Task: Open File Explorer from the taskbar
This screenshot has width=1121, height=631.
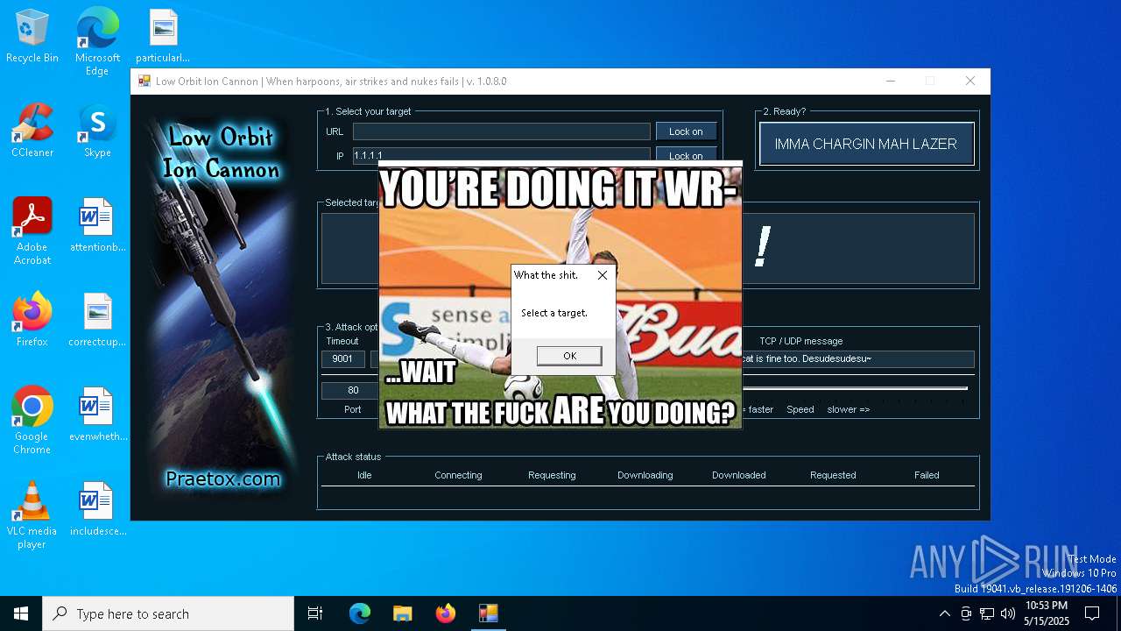Action: pyautogui.click(x=402, y=613)
